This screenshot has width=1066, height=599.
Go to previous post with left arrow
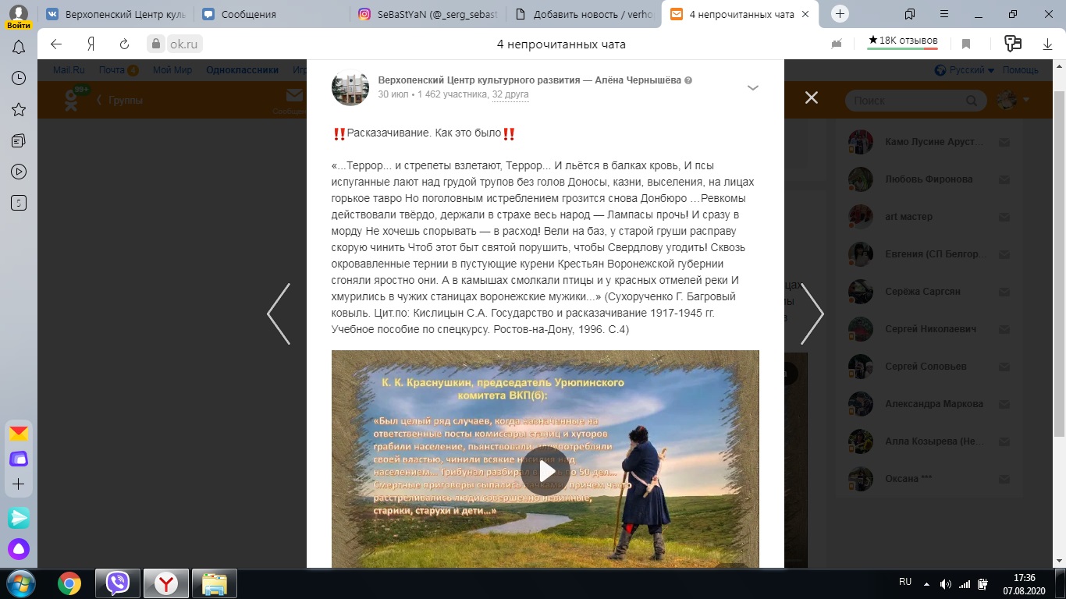tap(279, 314)
